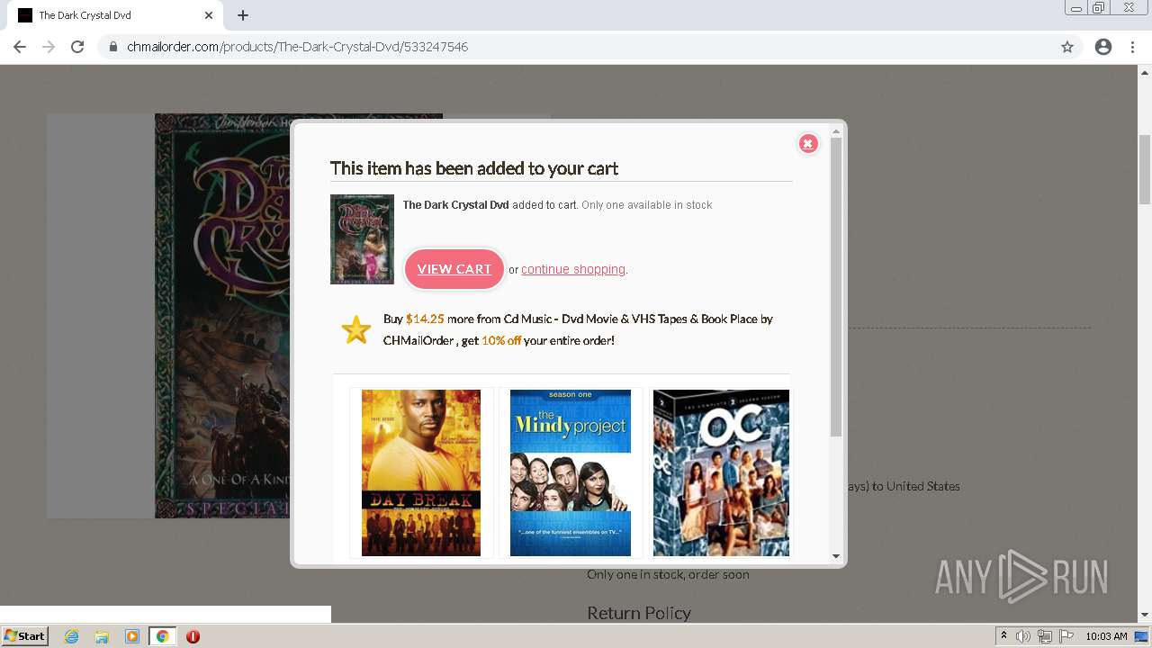This screenshot has width=1152, height=648.
Task: Open media player taskbar icon
Action: [x=132, y=636]
